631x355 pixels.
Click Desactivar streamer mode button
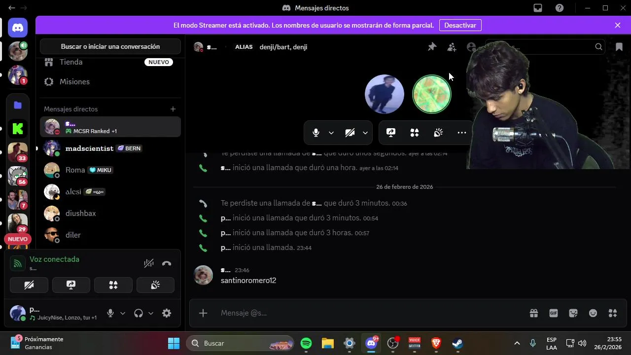460,25
